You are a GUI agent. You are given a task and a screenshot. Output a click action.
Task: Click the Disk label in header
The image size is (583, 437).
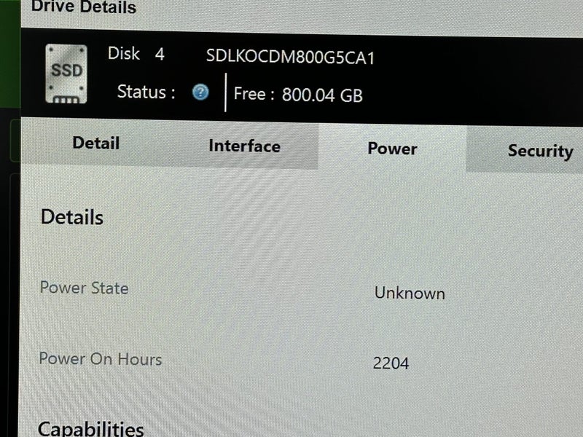point(124,53)
